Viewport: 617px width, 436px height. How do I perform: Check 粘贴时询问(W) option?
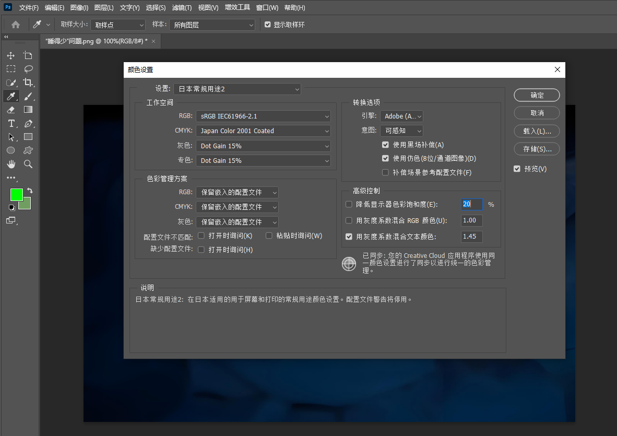(x=269, y=235)
